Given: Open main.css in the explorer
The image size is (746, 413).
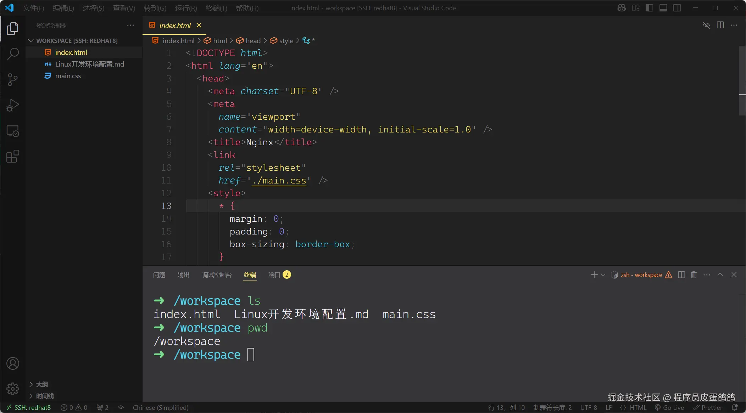Looking at the screenshot, I should (68, 76).
